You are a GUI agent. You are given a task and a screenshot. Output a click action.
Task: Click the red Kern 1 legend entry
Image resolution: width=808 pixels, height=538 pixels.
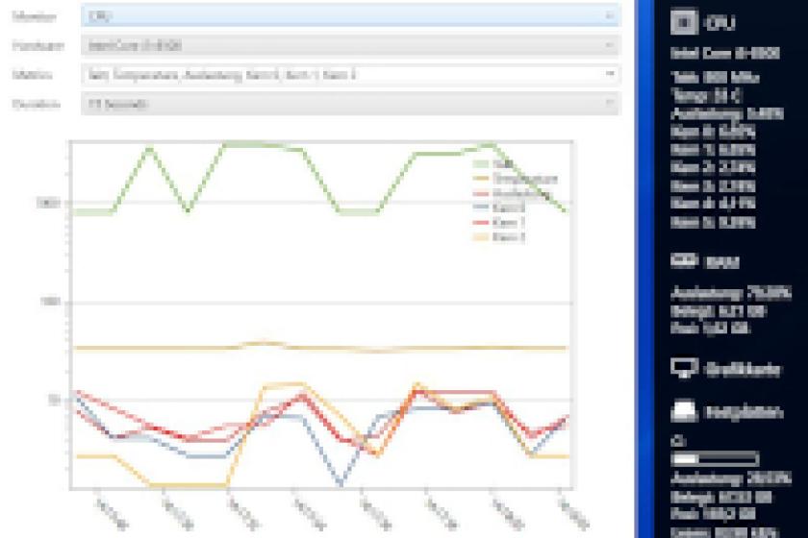(x=499, y=223)
